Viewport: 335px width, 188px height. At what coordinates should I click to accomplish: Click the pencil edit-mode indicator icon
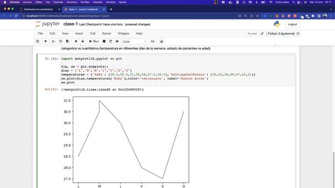click(262, 33)
